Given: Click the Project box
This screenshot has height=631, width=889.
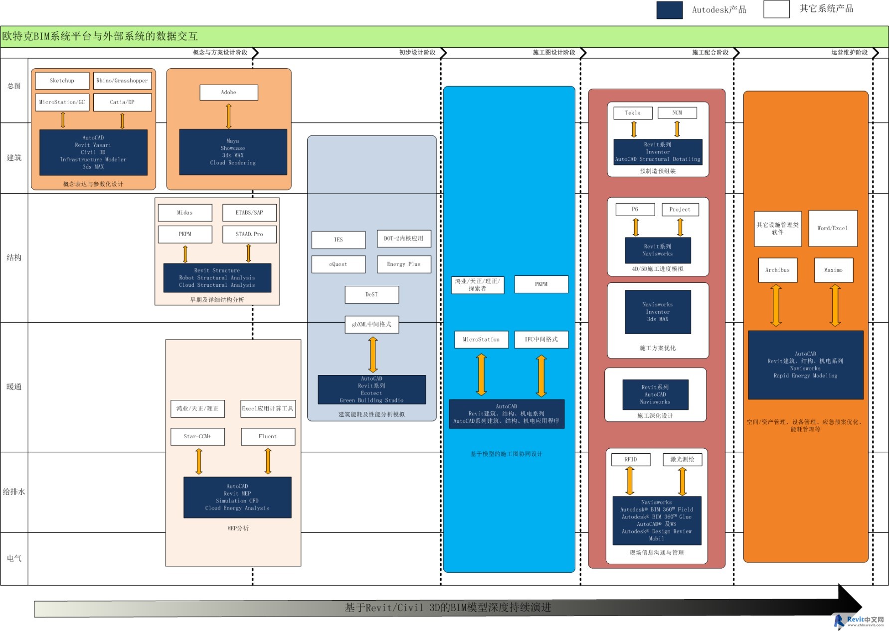Looking at the screenshot, I should (680, 210).
